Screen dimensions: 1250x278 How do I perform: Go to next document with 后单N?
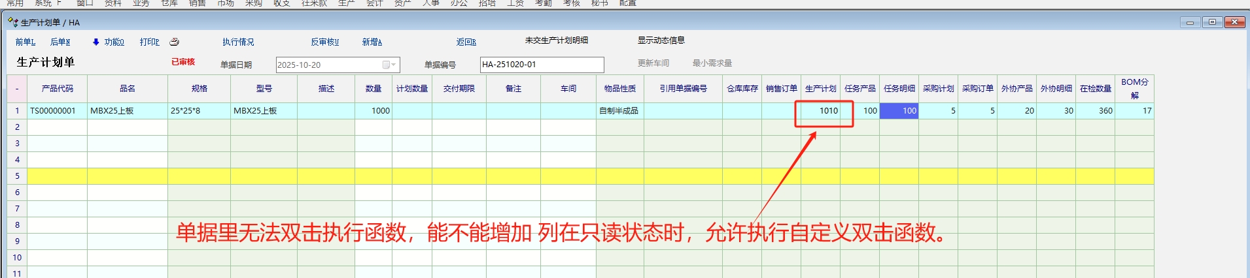pyautogui.click(x=60, y=42)
